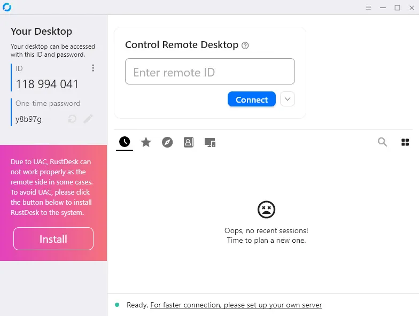This screenshot has width=419, height=316.
Task: Click the green Ready status dot
Action: 117,305
